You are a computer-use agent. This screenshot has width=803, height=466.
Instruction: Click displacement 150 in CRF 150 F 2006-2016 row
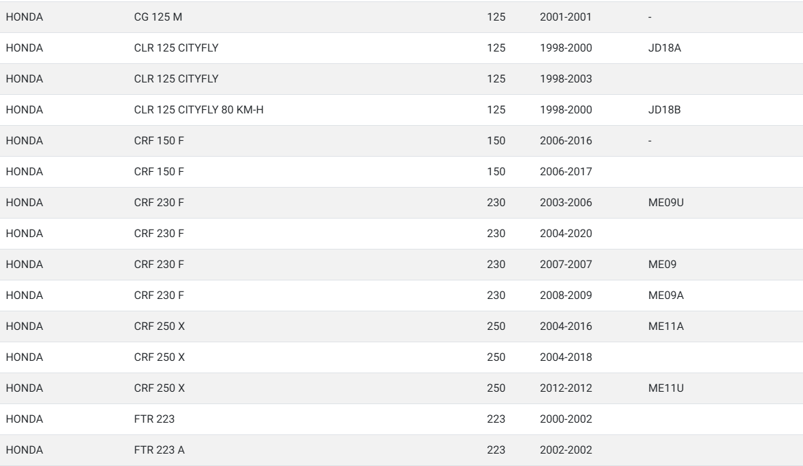[x=496, y=141]
